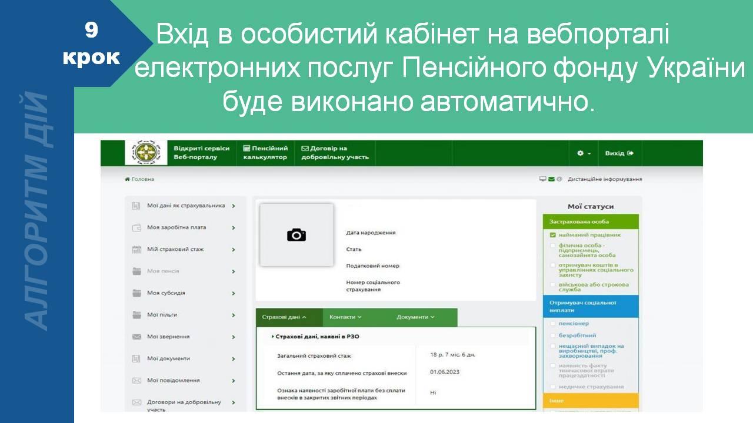
Task: Expand arrow for Мій страховий стаж
Action: (234, 250)
